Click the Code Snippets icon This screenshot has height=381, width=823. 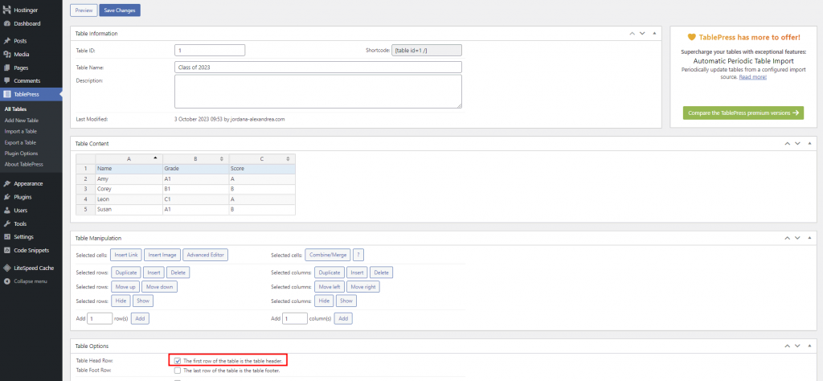coord(6,250)
